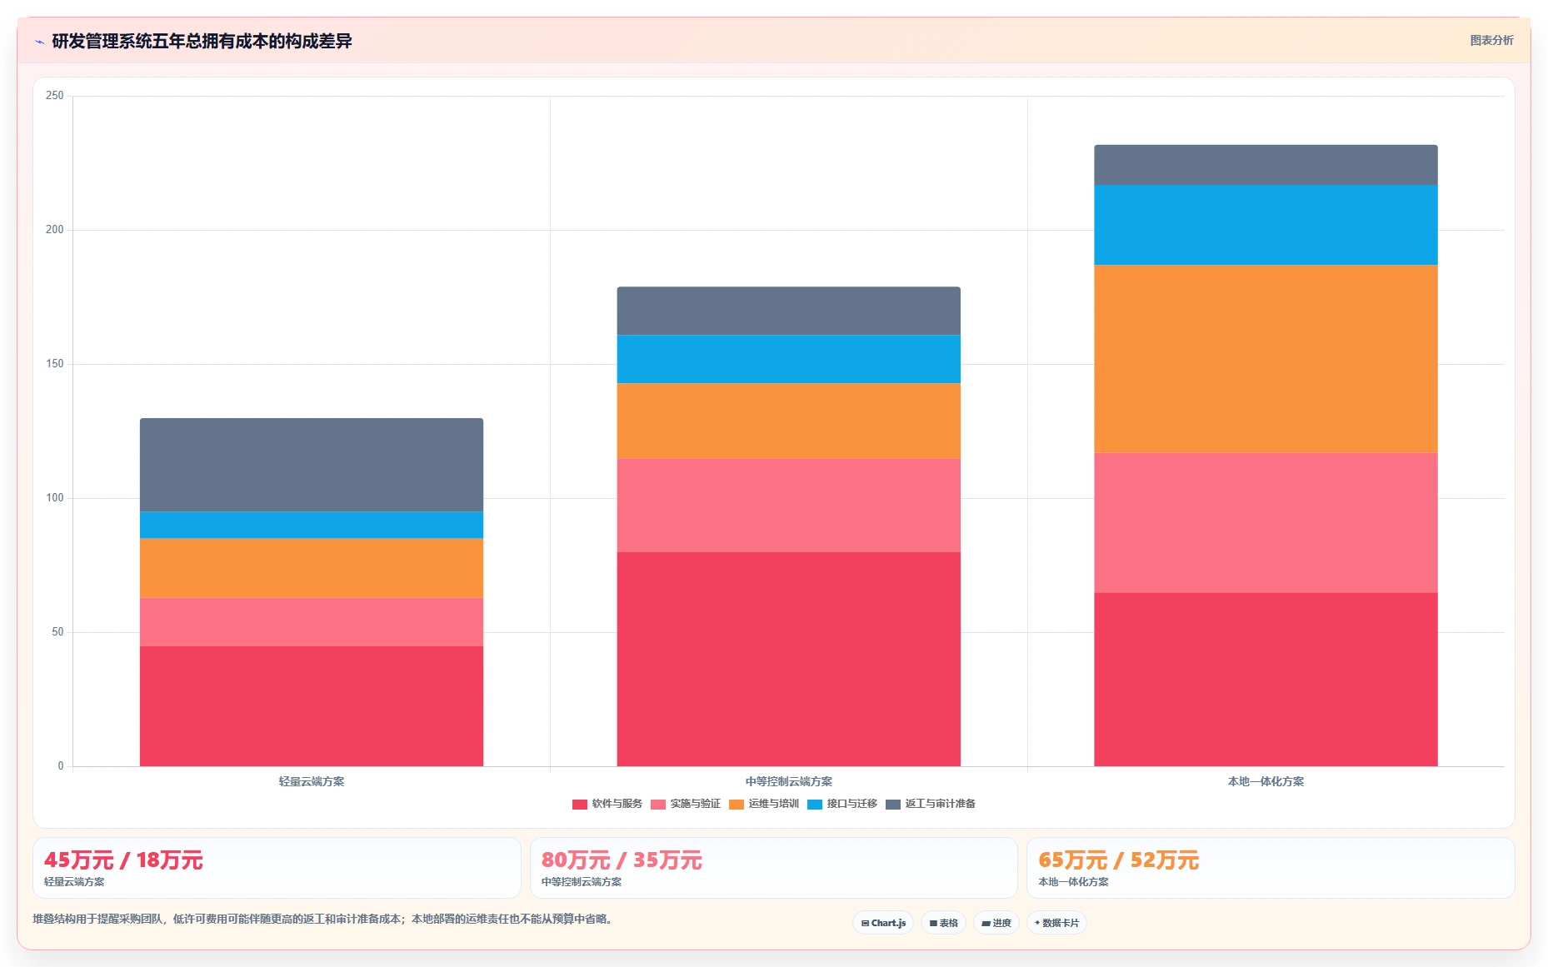1548x967 pixels.
Task: Select the red 软件与服务 segment of 轻量云端方案 bar
Action: (x=312, y=706)
